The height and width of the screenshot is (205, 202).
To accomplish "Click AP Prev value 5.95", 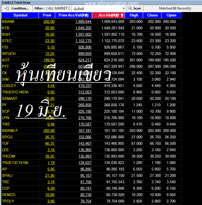I will point(51,169).
